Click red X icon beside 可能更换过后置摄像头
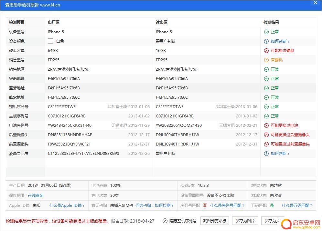The width and height of the screenshot is (322, 231). tap(266, 135)
